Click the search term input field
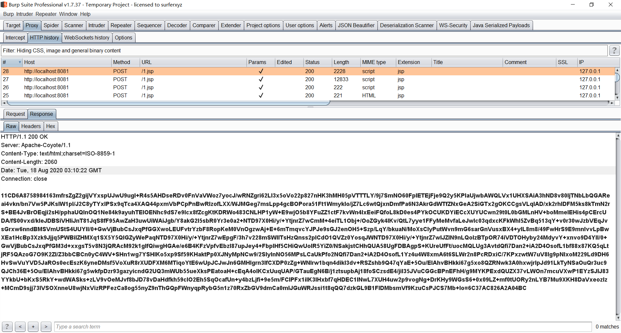 click(x=323, y=327)
